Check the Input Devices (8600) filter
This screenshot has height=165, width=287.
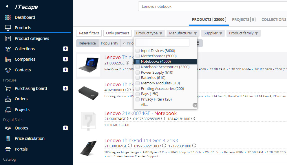click(138, 51)
